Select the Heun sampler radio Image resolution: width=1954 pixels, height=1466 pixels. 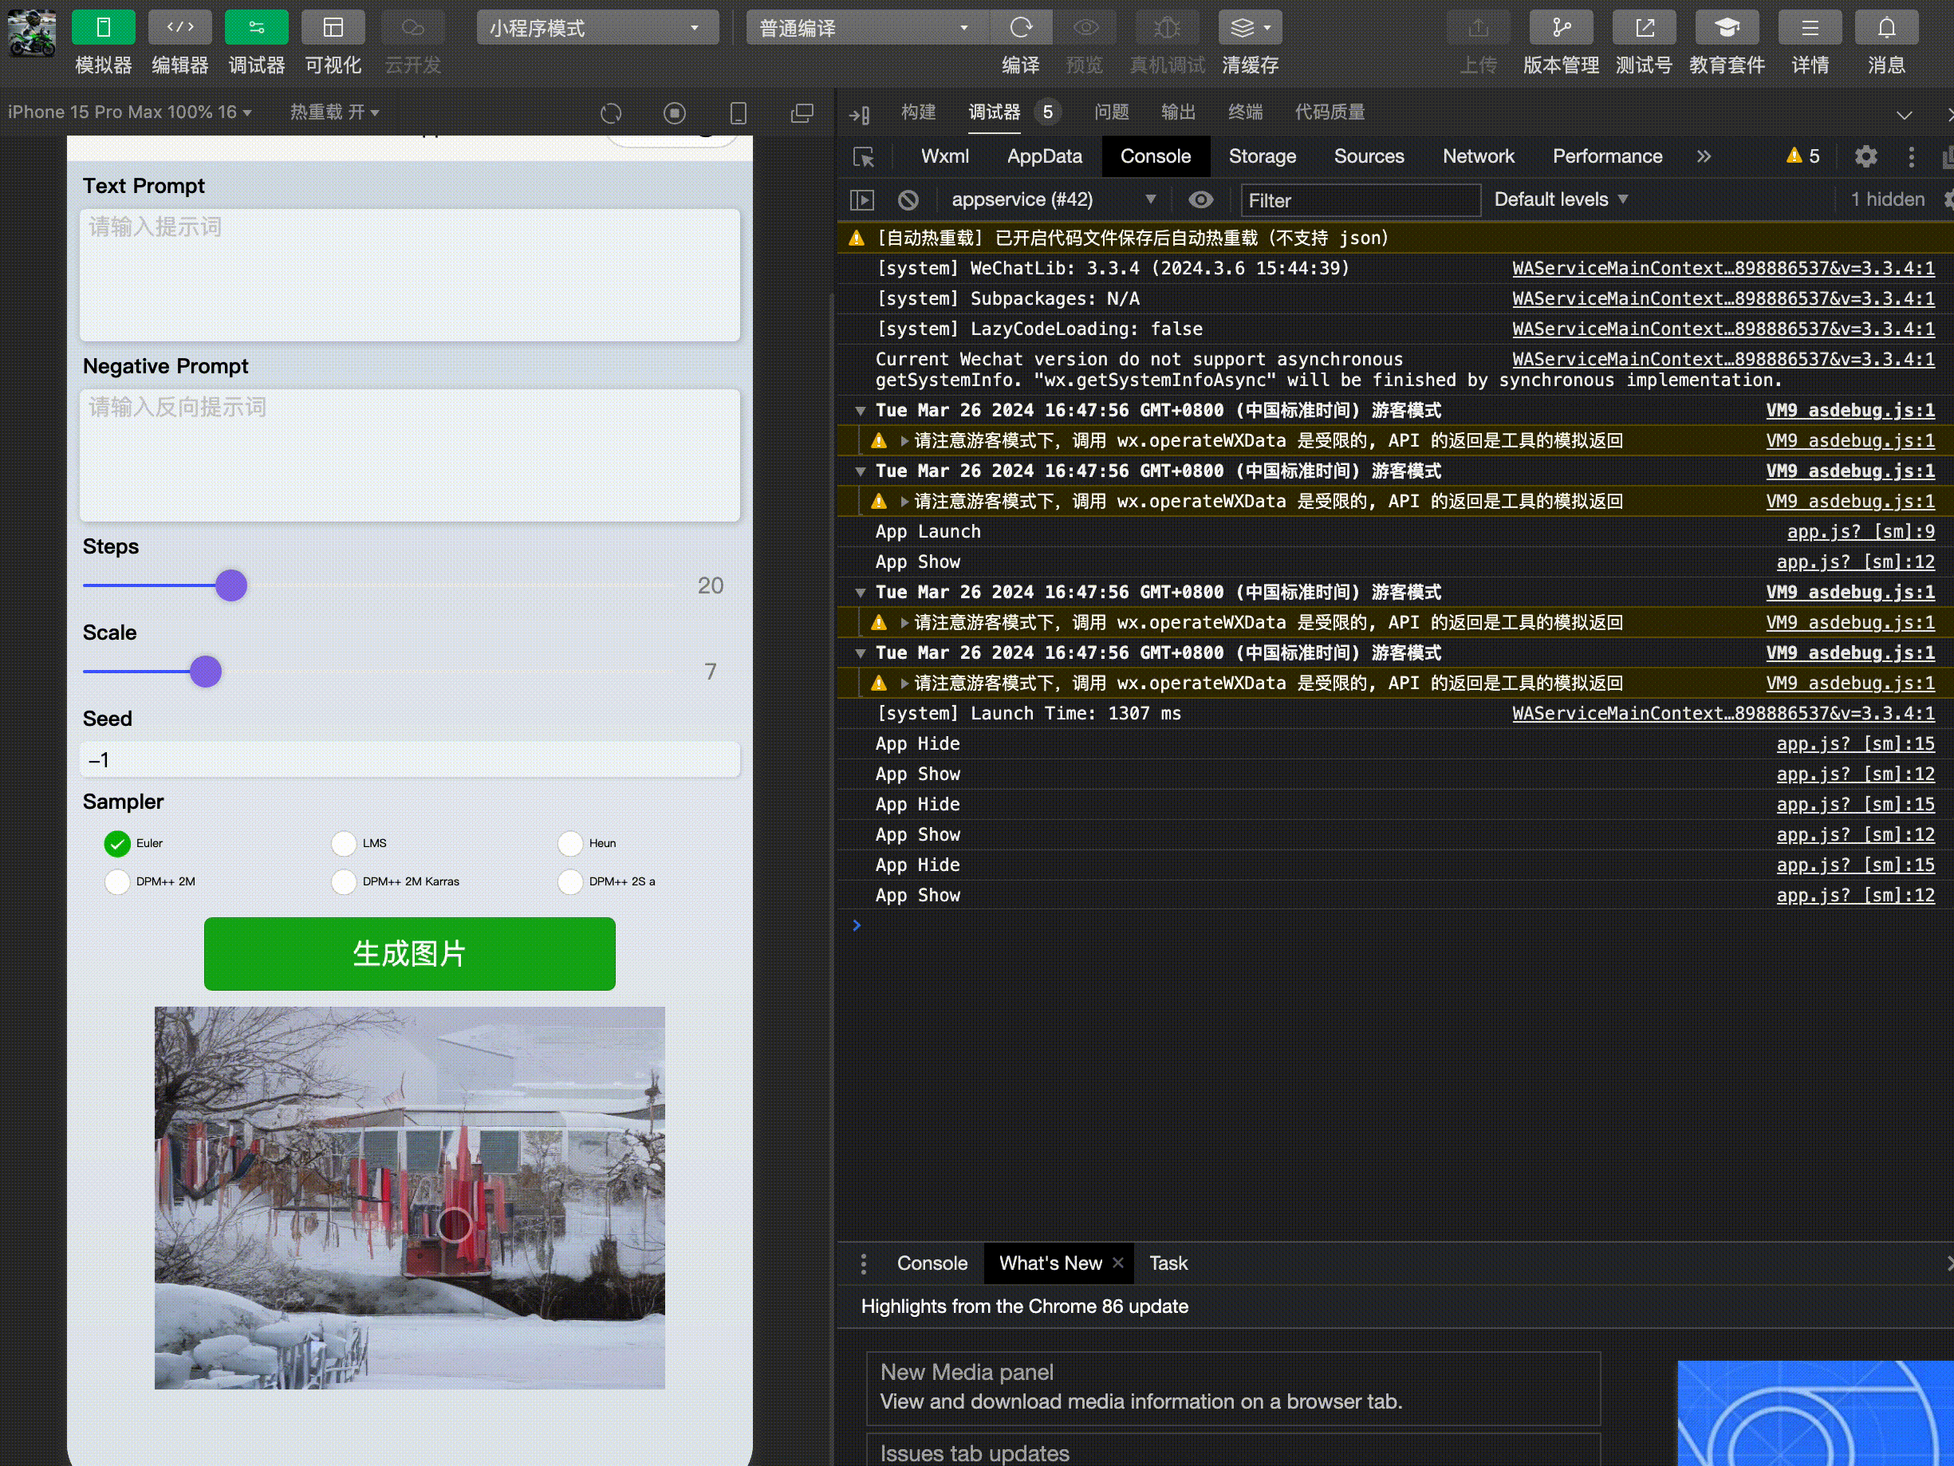(571, 844)
